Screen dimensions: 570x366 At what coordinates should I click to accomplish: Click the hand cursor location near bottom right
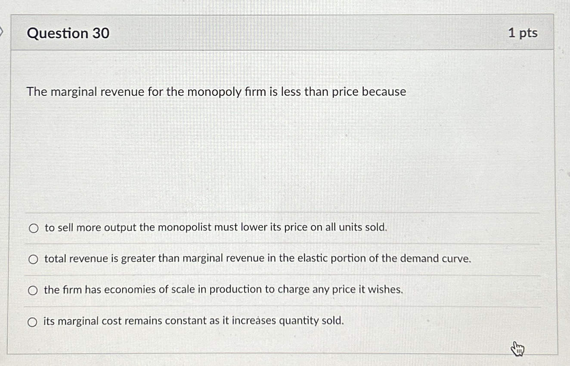pos(517,349)
